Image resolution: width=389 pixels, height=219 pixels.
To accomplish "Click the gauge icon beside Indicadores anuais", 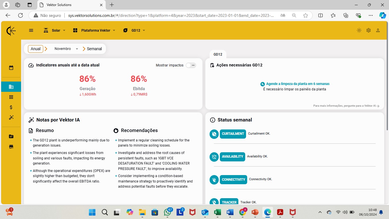I will [31, 65].
